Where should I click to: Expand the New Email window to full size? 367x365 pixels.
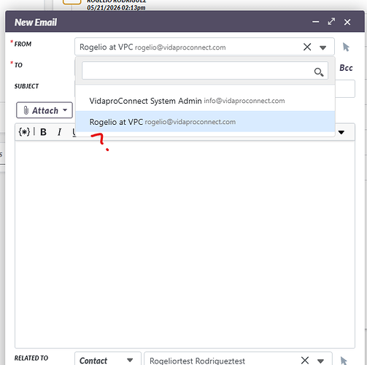click(x=331, y=21)
